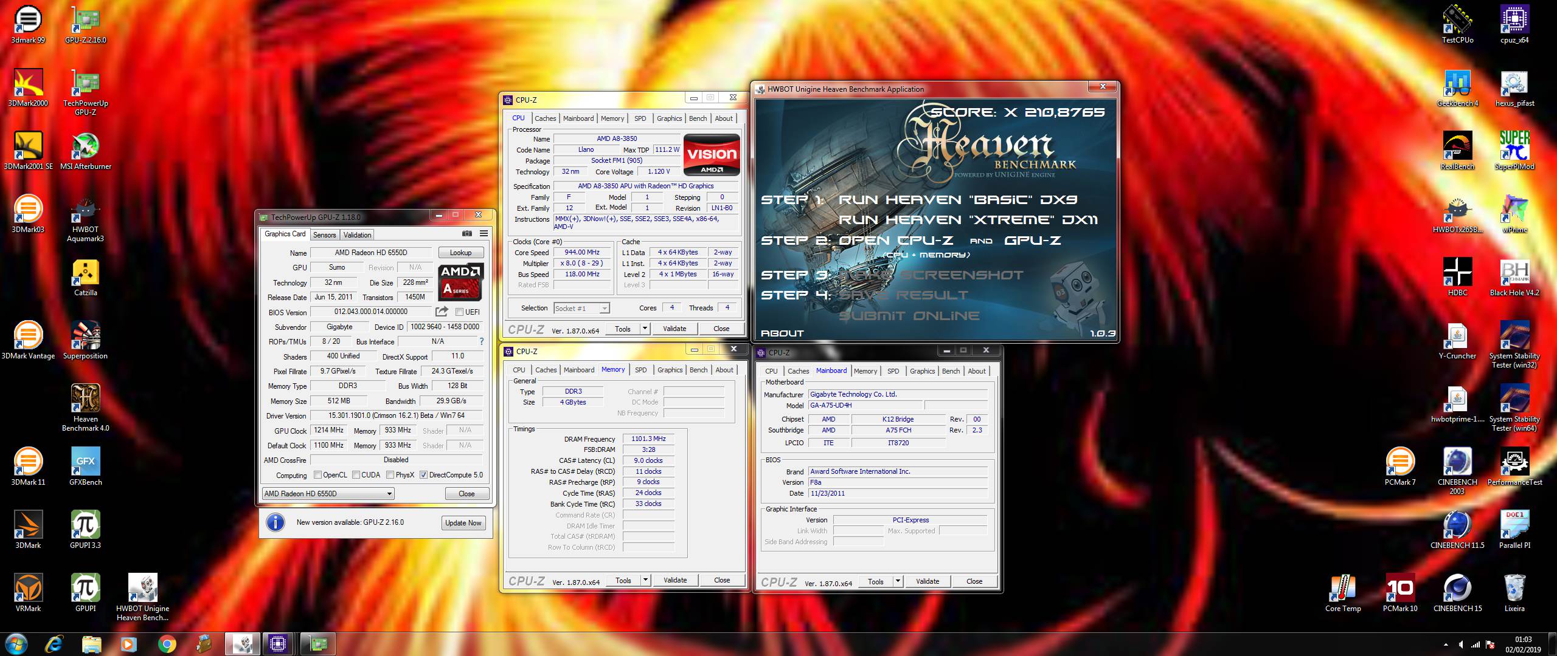Expand Tools dropdown arrow in CPU-Z Mainboard window

(x=898, y=581)
